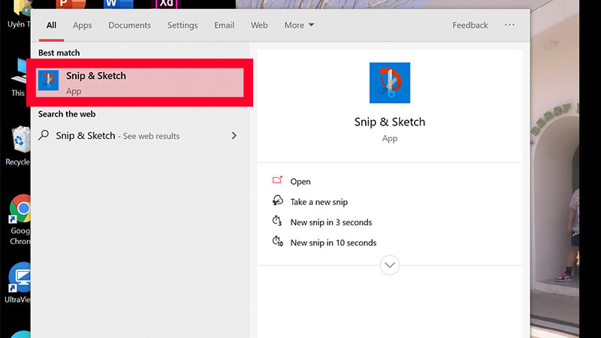Start New snip in 3 seconds

point(331,222)
